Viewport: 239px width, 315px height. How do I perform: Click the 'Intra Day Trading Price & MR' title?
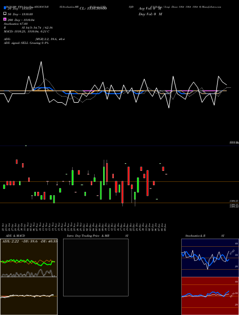(88, 236)
